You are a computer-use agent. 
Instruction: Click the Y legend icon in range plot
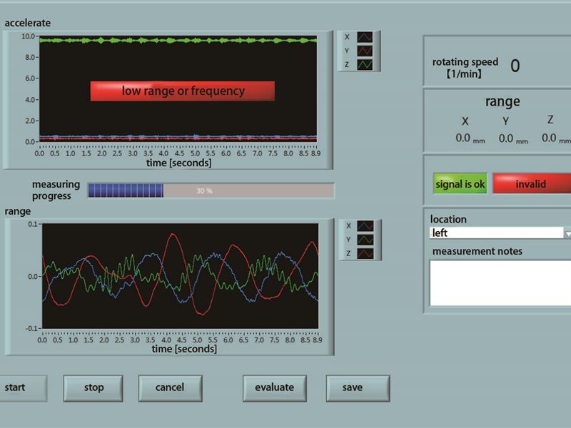[365, 240]
